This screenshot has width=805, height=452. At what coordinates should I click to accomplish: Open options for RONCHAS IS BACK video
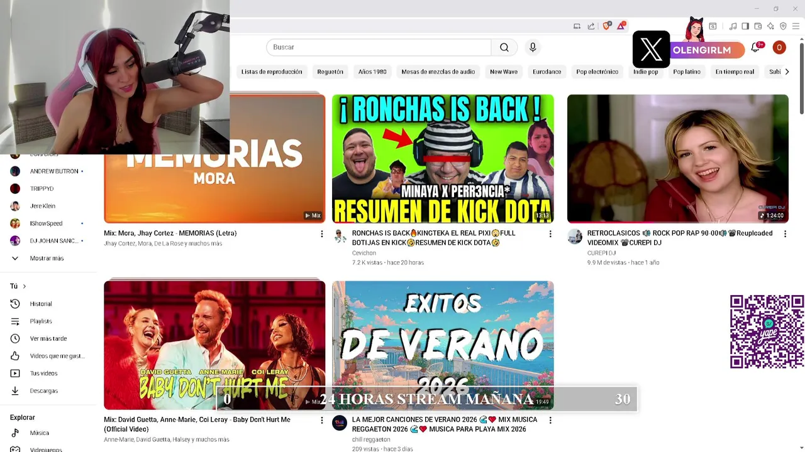click(x=550, y=234)
